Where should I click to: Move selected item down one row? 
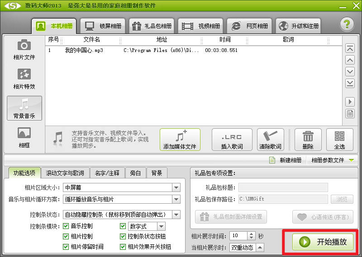350,72
